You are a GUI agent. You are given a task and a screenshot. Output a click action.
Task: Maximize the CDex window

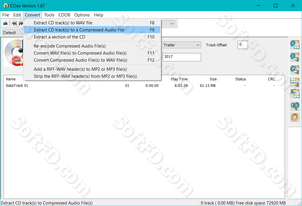tap(276, 6)
